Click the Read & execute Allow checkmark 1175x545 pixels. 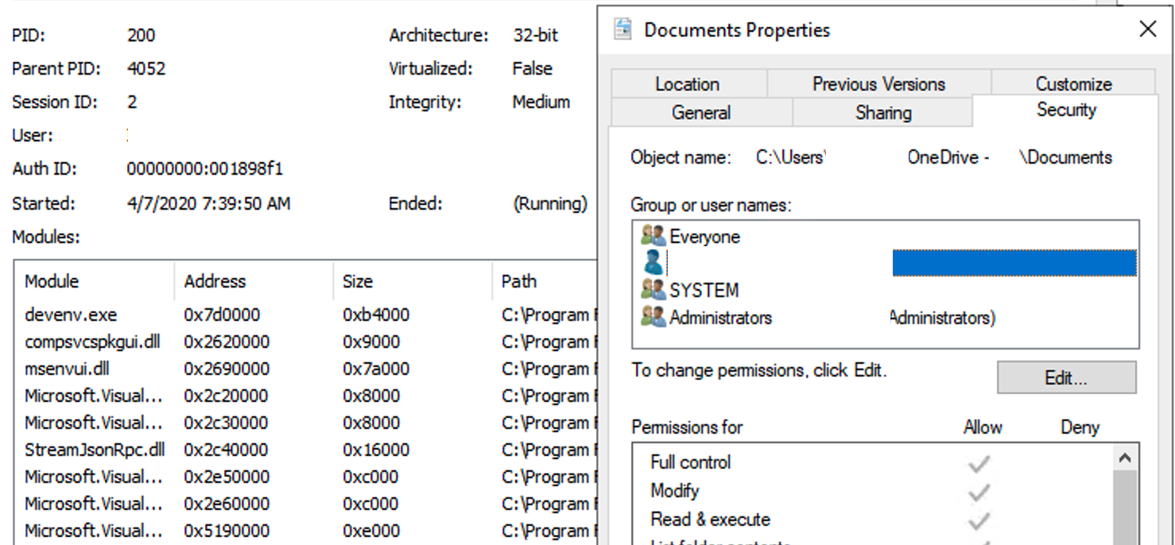coord(979,520)
